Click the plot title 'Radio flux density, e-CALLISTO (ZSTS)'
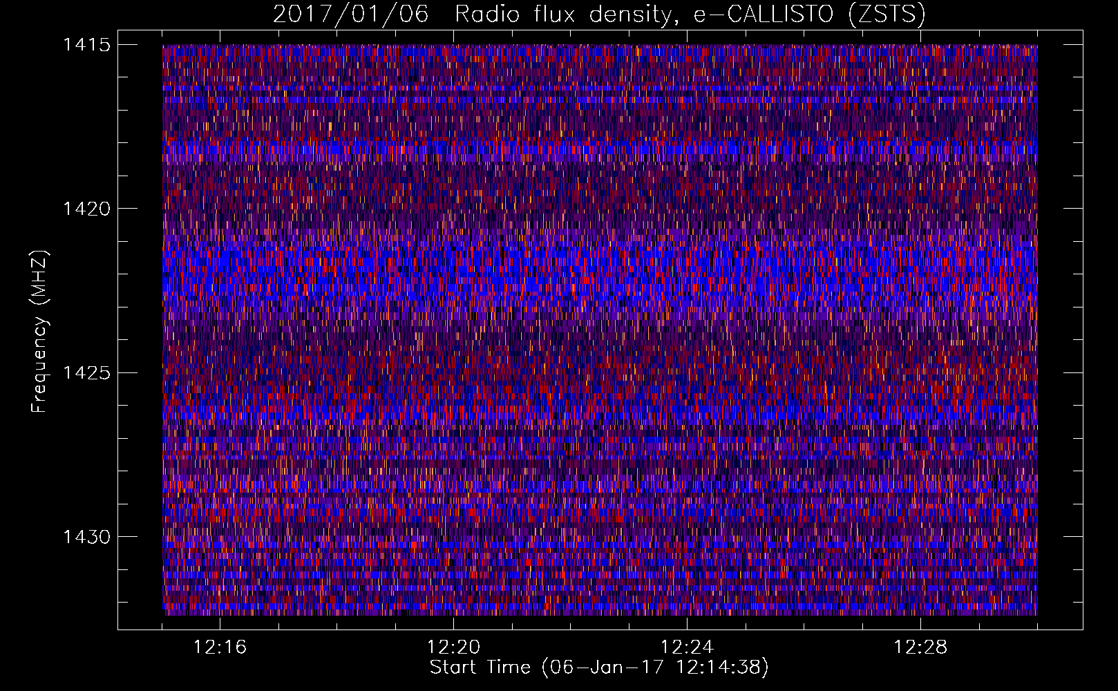This screenshot has height=691, width=1118. point(690,15)
